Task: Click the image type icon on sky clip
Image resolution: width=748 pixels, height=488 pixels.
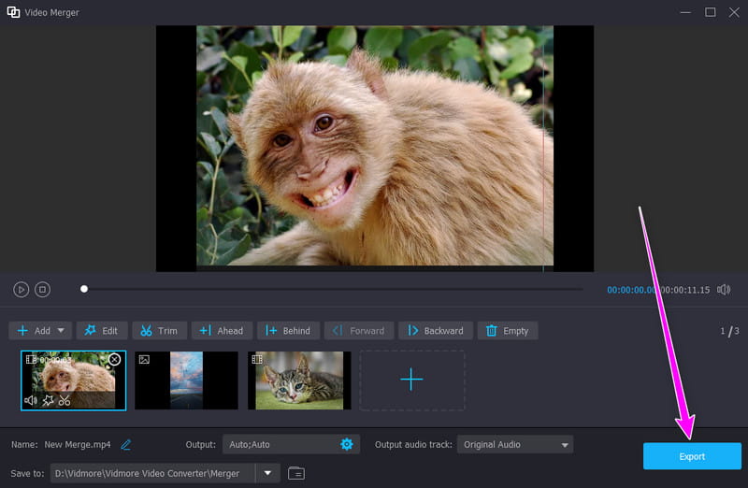Action: 144,359
